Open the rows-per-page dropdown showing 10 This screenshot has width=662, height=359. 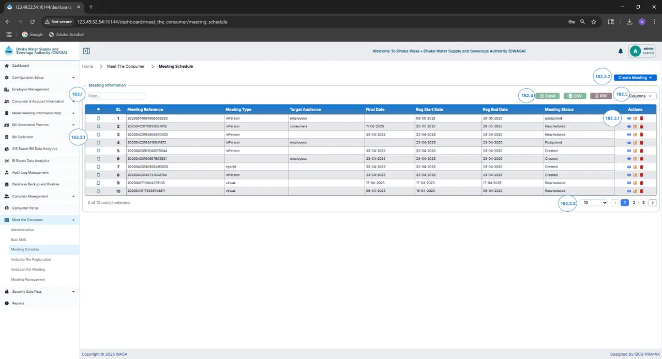(594, 203)
